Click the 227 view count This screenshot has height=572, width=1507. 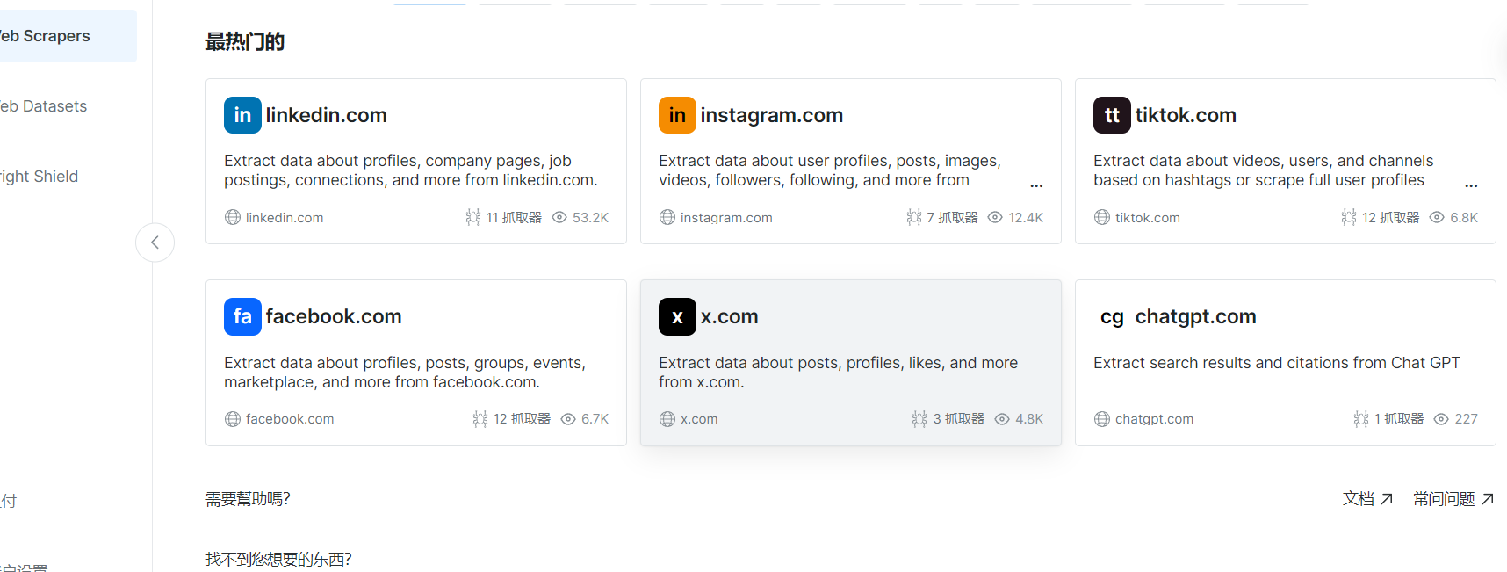(1466, 419)
